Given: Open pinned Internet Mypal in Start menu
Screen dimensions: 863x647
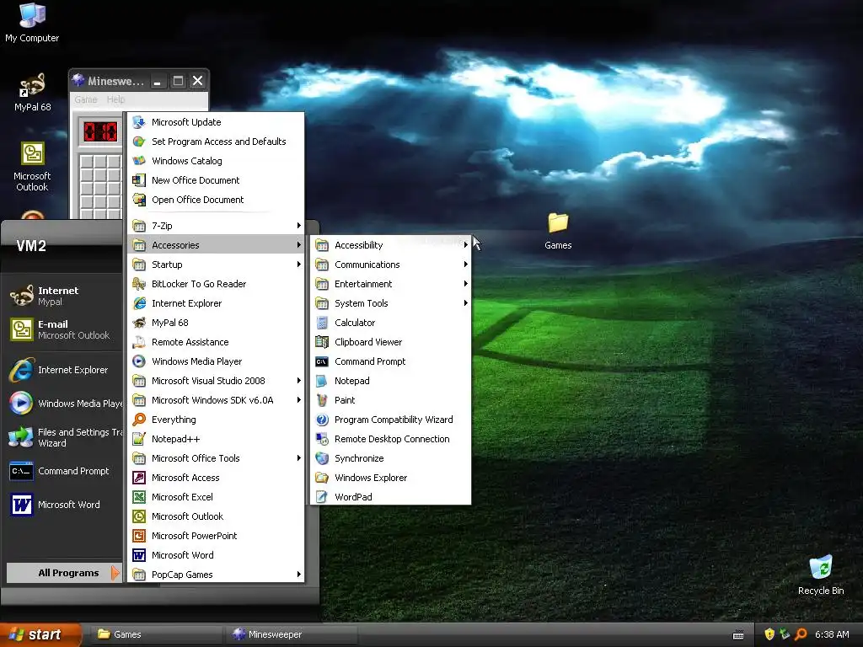Looking at the screenshot, I should pos(63,296).
